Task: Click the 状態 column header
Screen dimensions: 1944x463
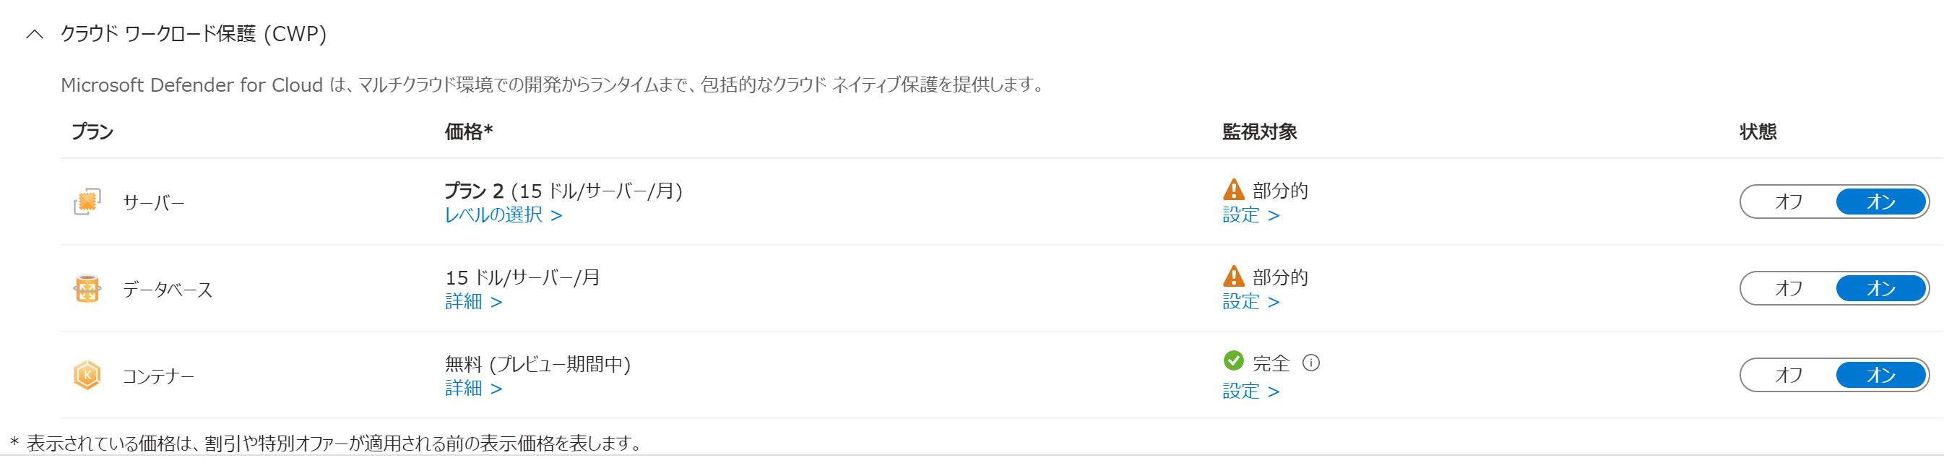Action: coord(1758,132)
